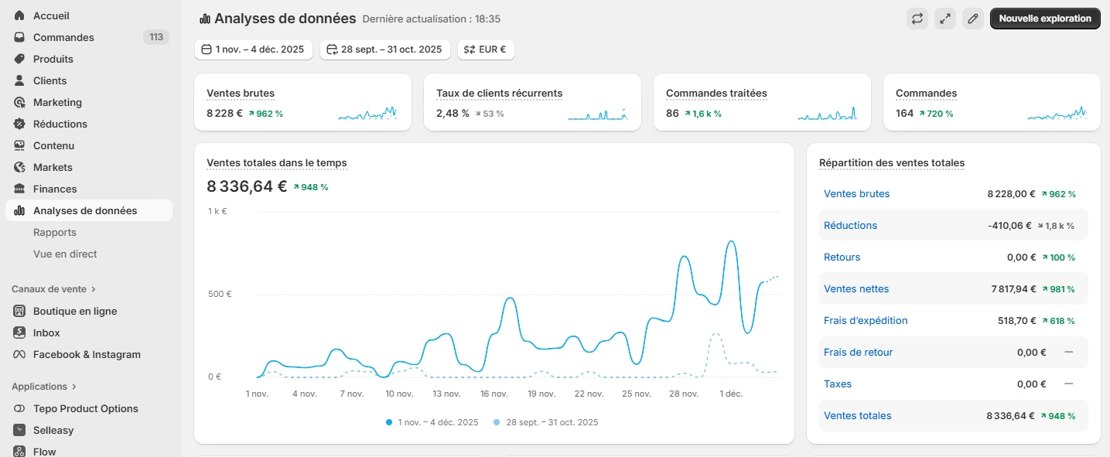Image resolution: width=1110 pixels, height=457 pixels.
Task: Open the Inbox sales channel
Action: [x=48, y=333]
